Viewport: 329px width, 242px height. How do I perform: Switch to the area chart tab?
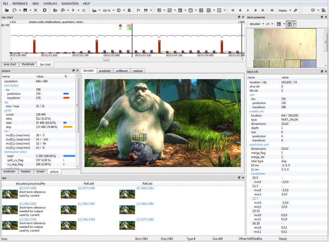click(10, 64)
